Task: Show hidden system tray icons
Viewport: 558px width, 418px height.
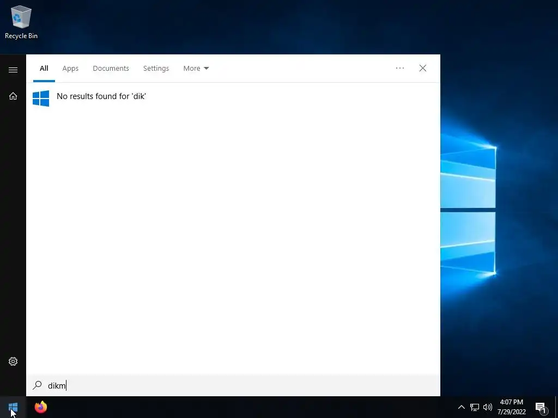Action: coord(461,407)
